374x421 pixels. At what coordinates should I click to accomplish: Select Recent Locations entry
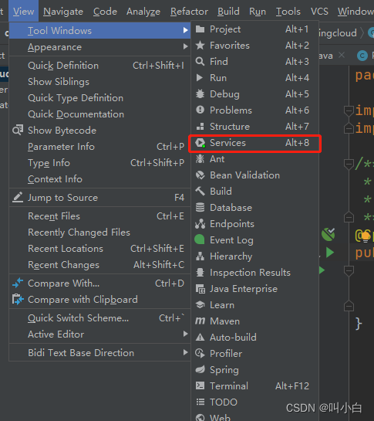[x=99, y=249]
